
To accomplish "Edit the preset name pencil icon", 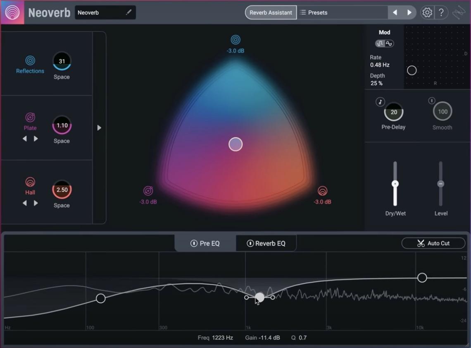I will click(128, 12).
